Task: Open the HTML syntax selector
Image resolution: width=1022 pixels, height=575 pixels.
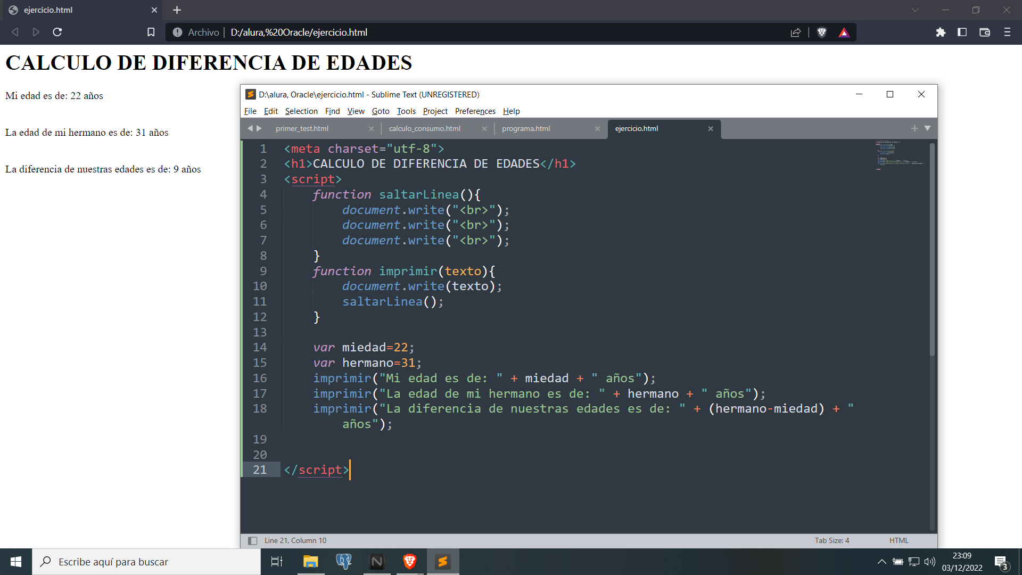Action: tap(899, 541)
